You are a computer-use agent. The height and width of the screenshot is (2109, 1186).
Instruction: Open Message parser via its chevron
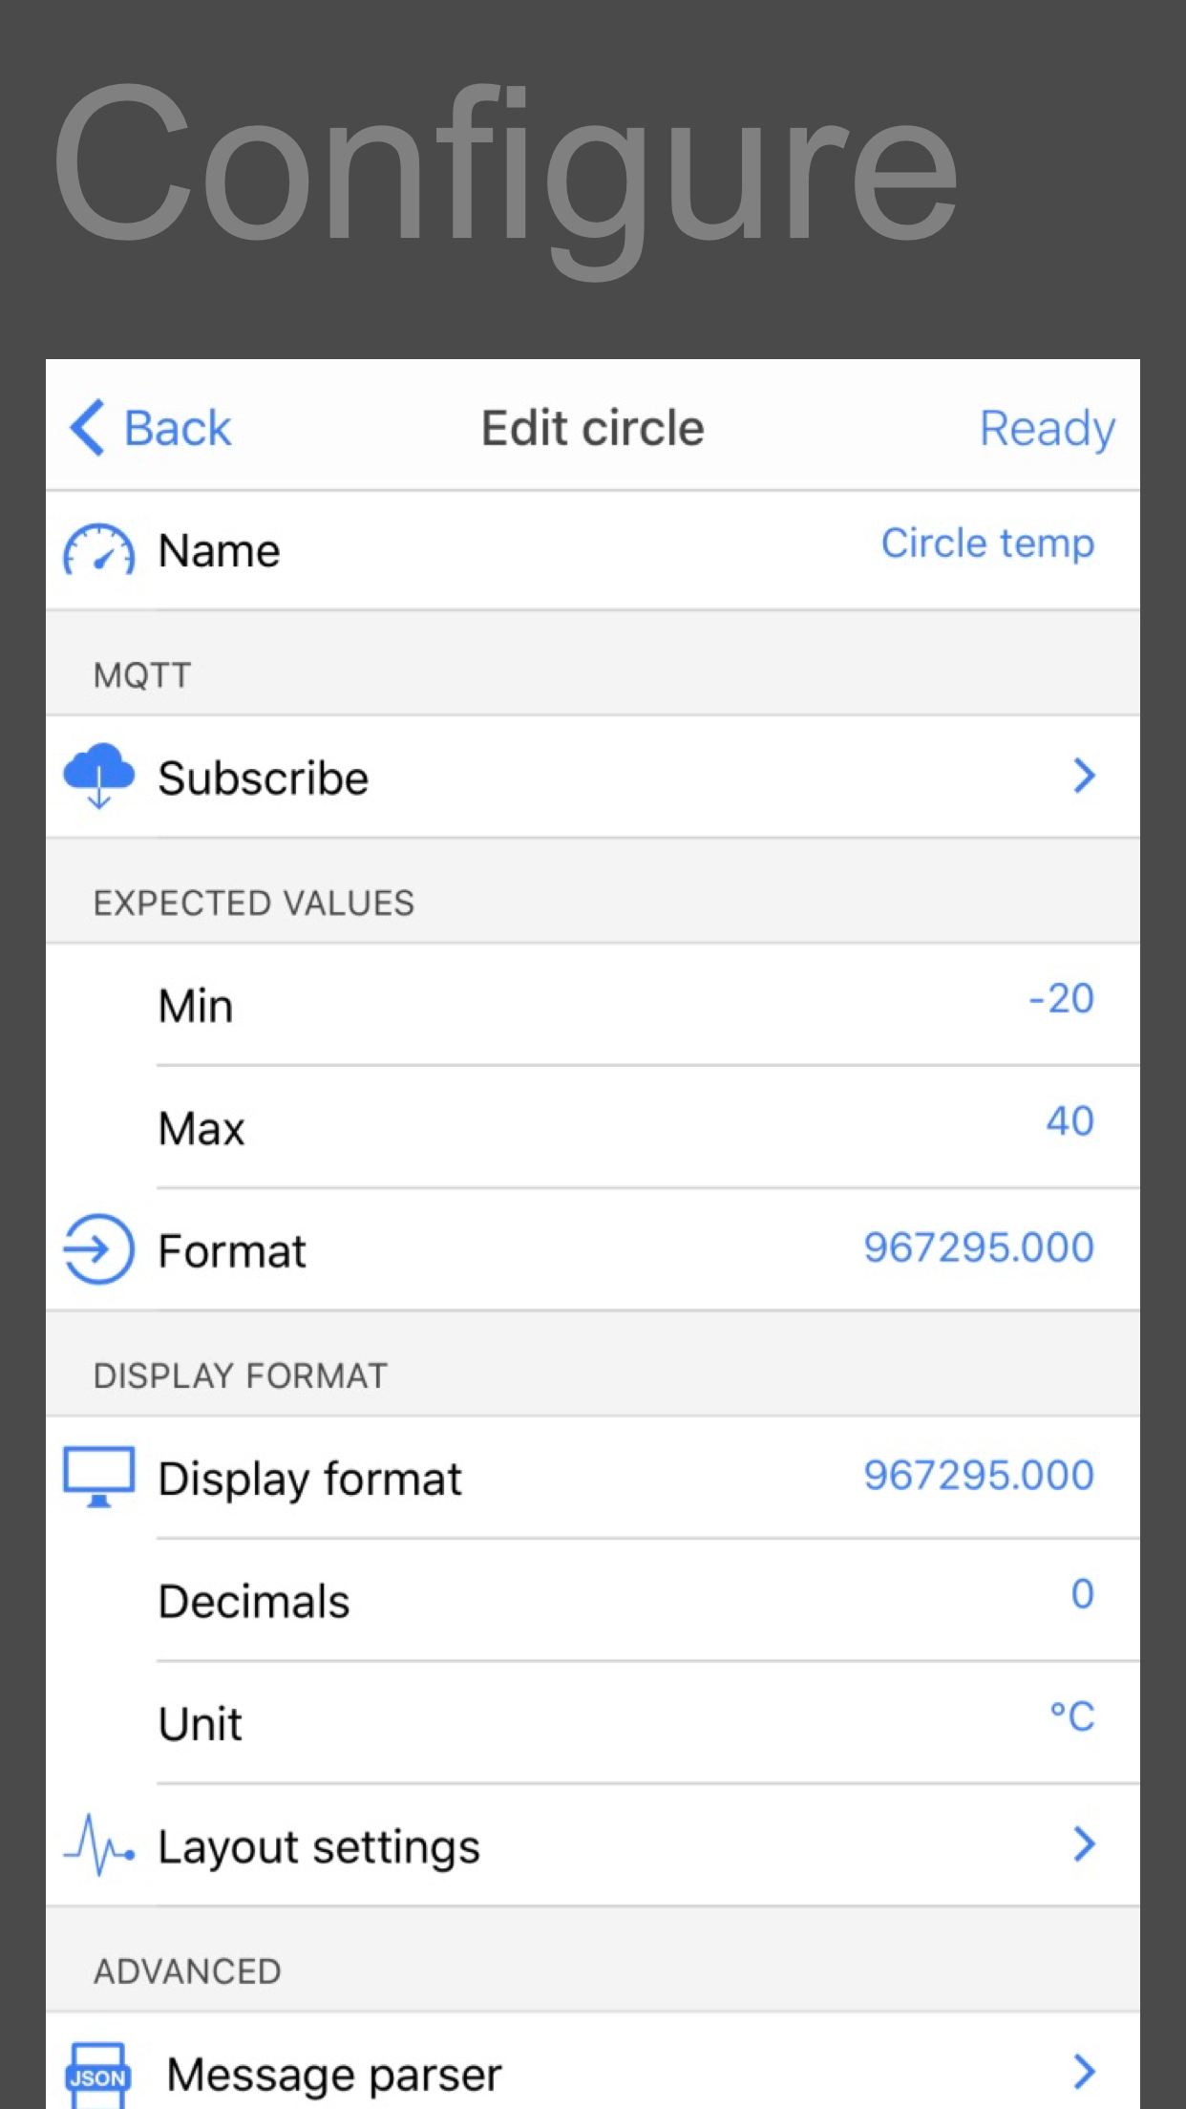(x=1084, y=2072)
